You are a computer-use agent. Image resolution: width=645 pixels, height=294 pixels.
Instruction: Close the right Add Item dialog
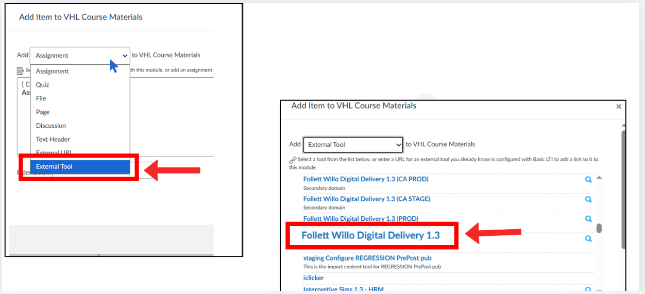point(619,107)
